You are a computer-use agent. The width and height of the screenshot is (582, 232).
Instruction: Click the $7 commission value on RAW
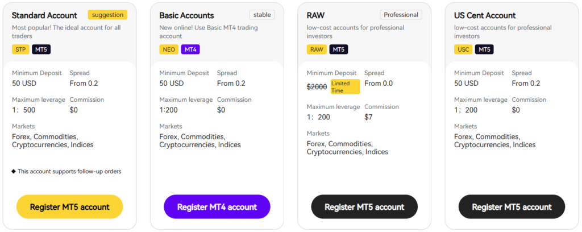point(368,117)
